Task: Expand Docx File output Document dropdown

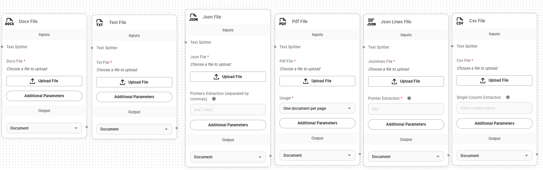Action: pyautogui.click(x=44, y=128)
